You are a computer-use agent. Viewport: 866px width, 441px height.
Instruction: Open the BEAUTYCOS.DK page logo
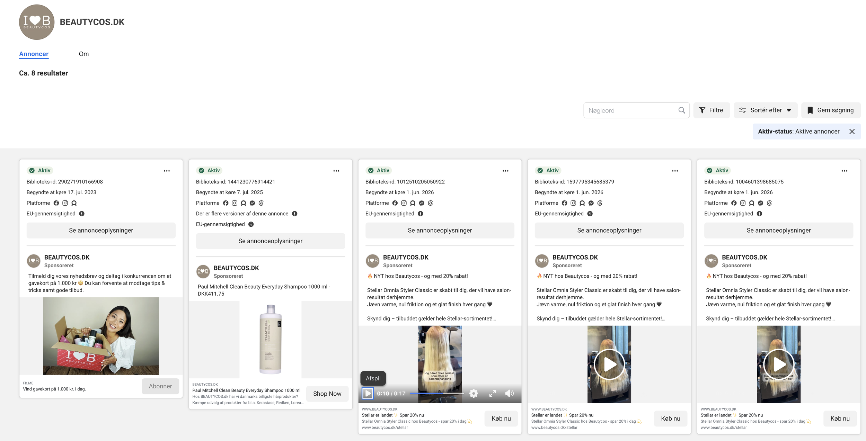tap(37, 22)
